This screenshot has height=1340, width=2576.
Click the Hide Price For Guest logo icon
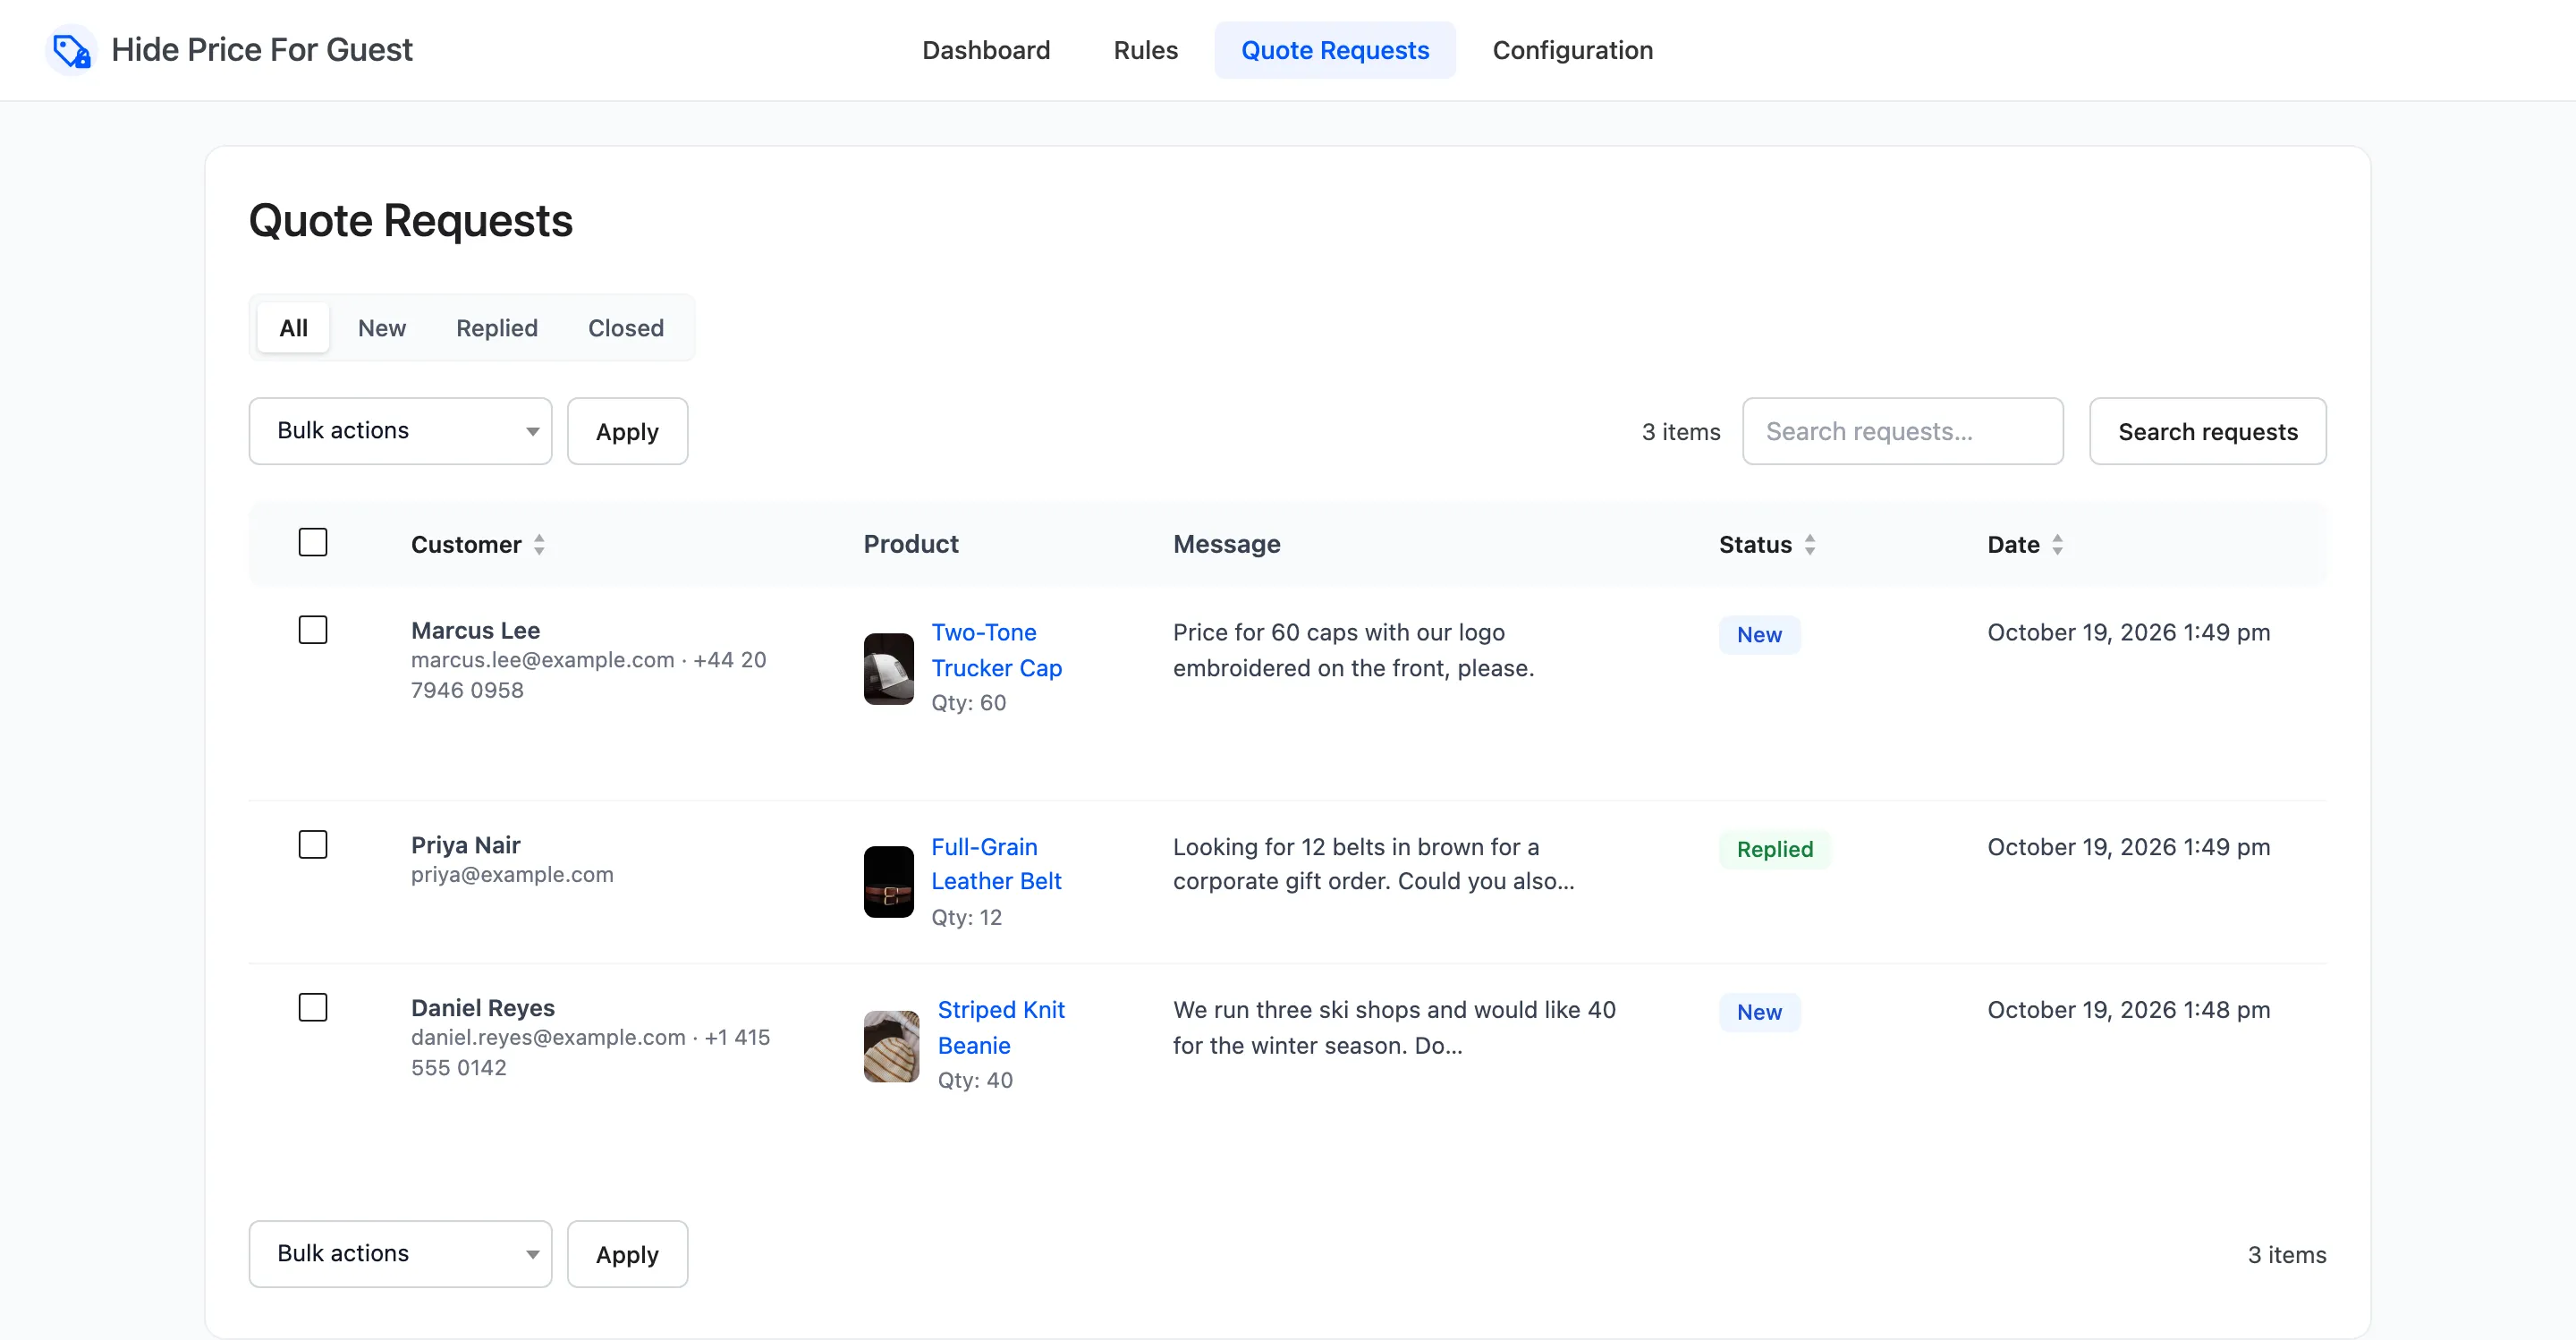pos(72,50)
